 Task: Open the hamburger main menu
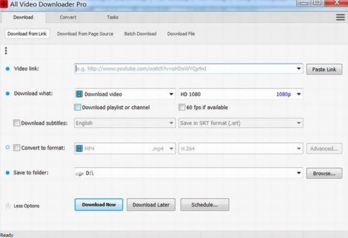tap(340, 17)
